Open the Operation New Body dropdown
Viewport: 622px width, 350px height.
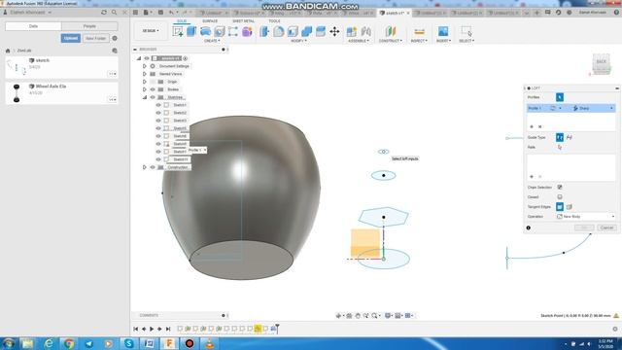click(585, 217)
